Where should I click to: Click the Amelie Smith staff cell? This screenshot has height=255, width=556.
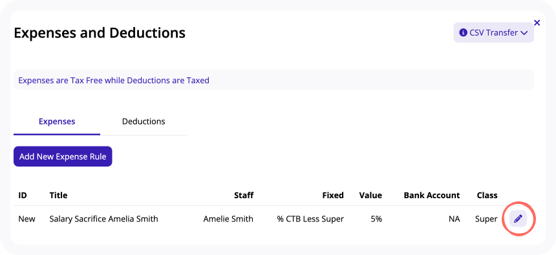point(228,219)
